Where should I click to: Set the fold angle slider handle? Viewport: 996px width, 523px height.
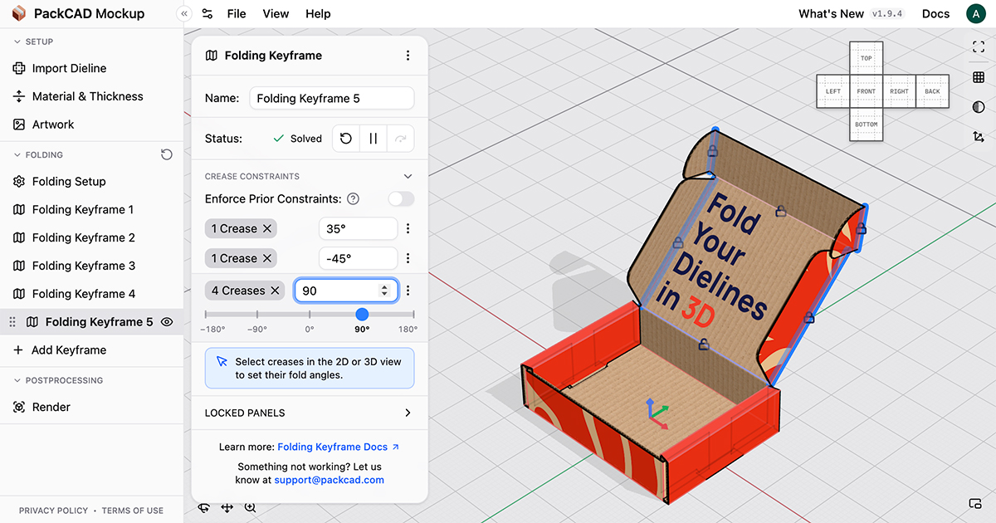point(362,315)
